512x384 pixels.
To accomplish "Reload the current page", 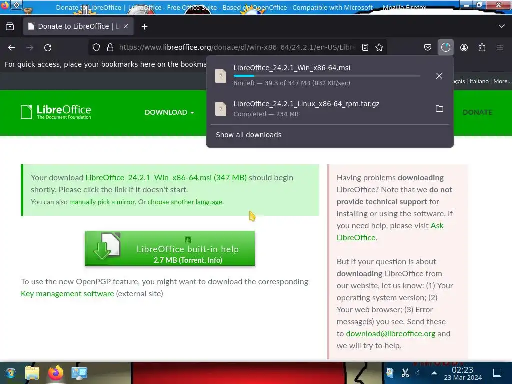I will point(48,47).
